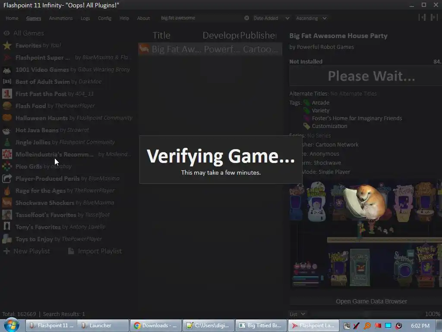Image resolution: width=442 pixels, height=332 pixels.
Task: Go to the Home tab
Action: tap(12, 18)
